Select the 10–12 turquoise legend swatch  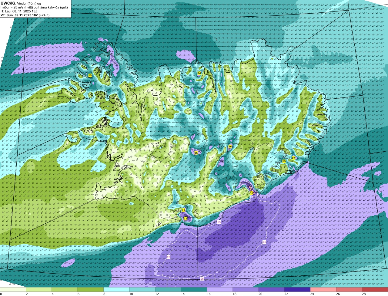tap(142, 290)
